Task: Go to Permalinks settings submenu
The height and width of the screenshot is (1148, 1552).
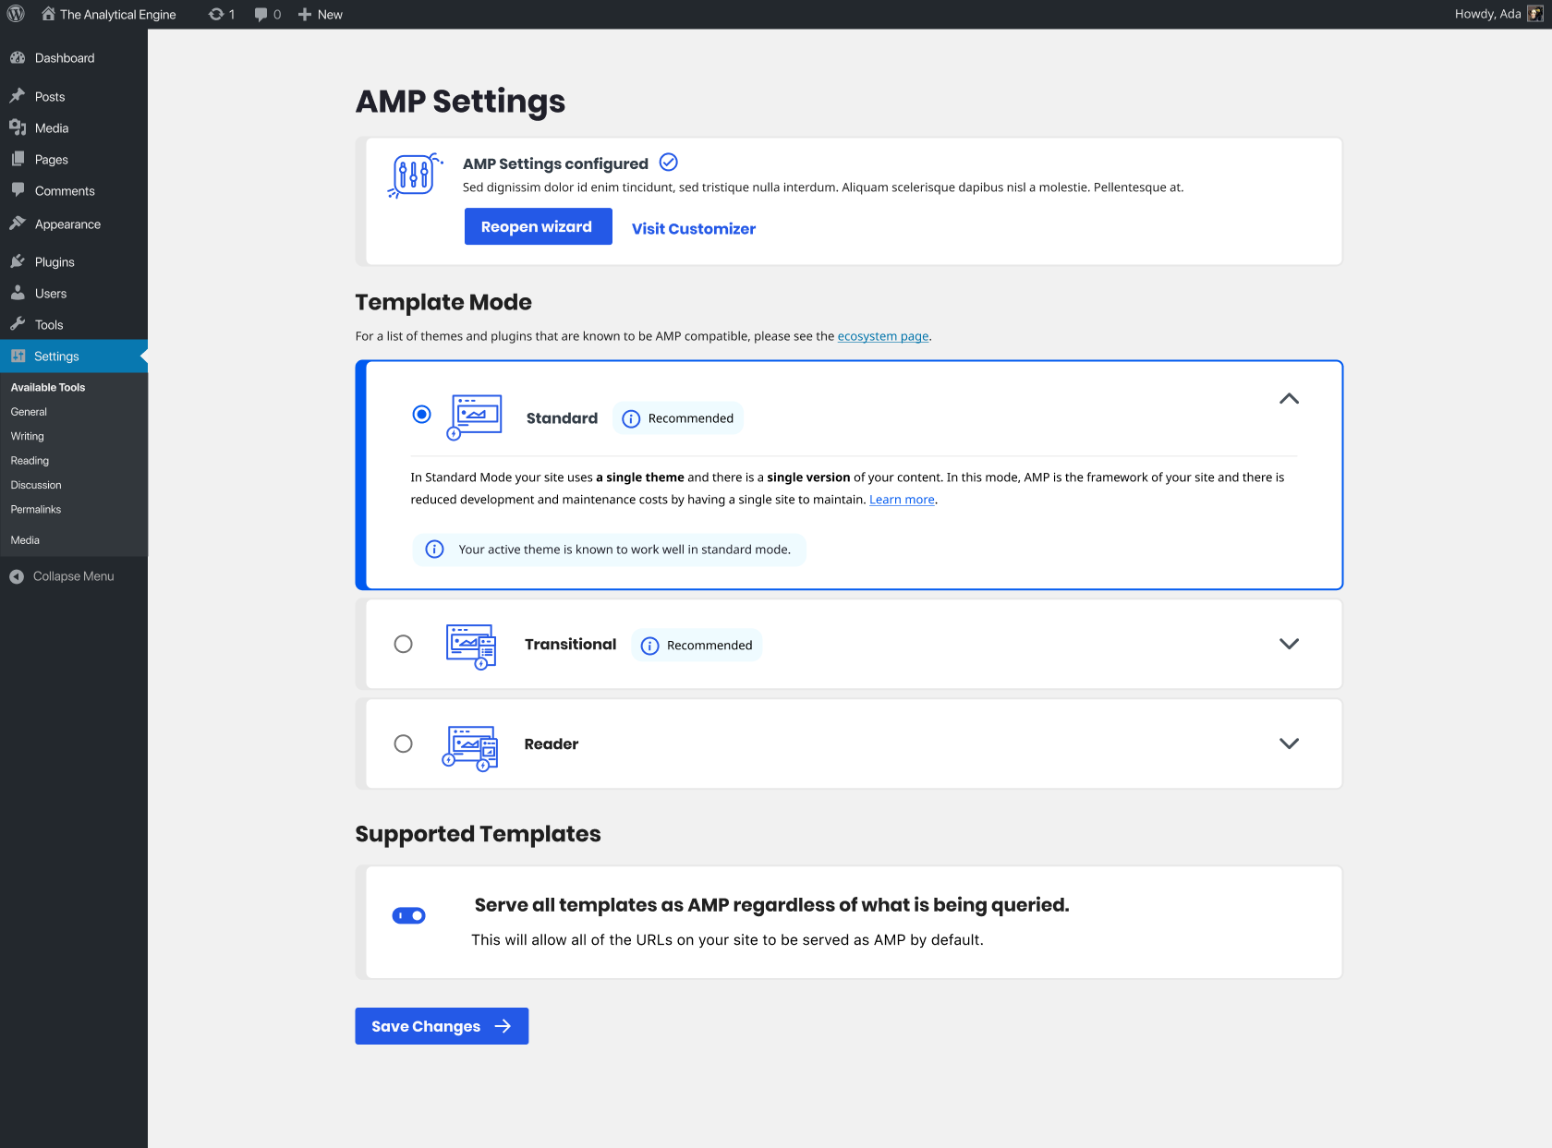Action: (36, 510)
